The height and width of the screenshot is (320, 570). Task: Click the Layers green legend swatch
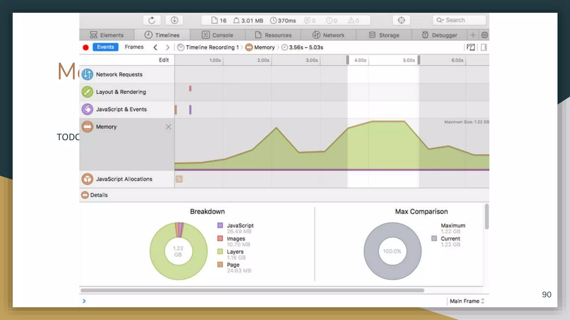pos(220,251)
